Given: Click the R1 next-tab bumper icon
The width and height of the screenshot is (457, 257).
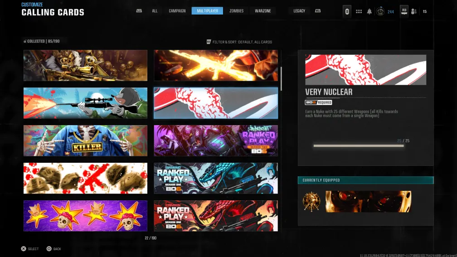Looking at the screenshot, I should point(318,11).
